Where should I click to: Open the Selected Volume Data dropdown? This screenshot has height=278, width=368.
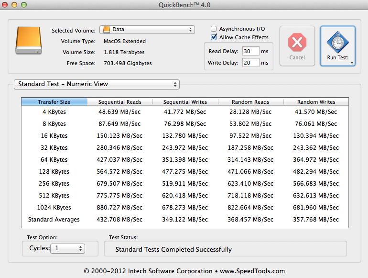[x=147, y=30]
